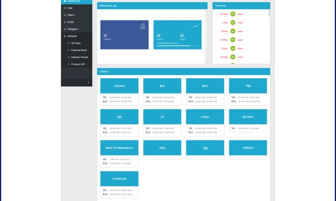The image size is (336, 201).
Task: Open the Bom client card
Action: pos(205,92)
